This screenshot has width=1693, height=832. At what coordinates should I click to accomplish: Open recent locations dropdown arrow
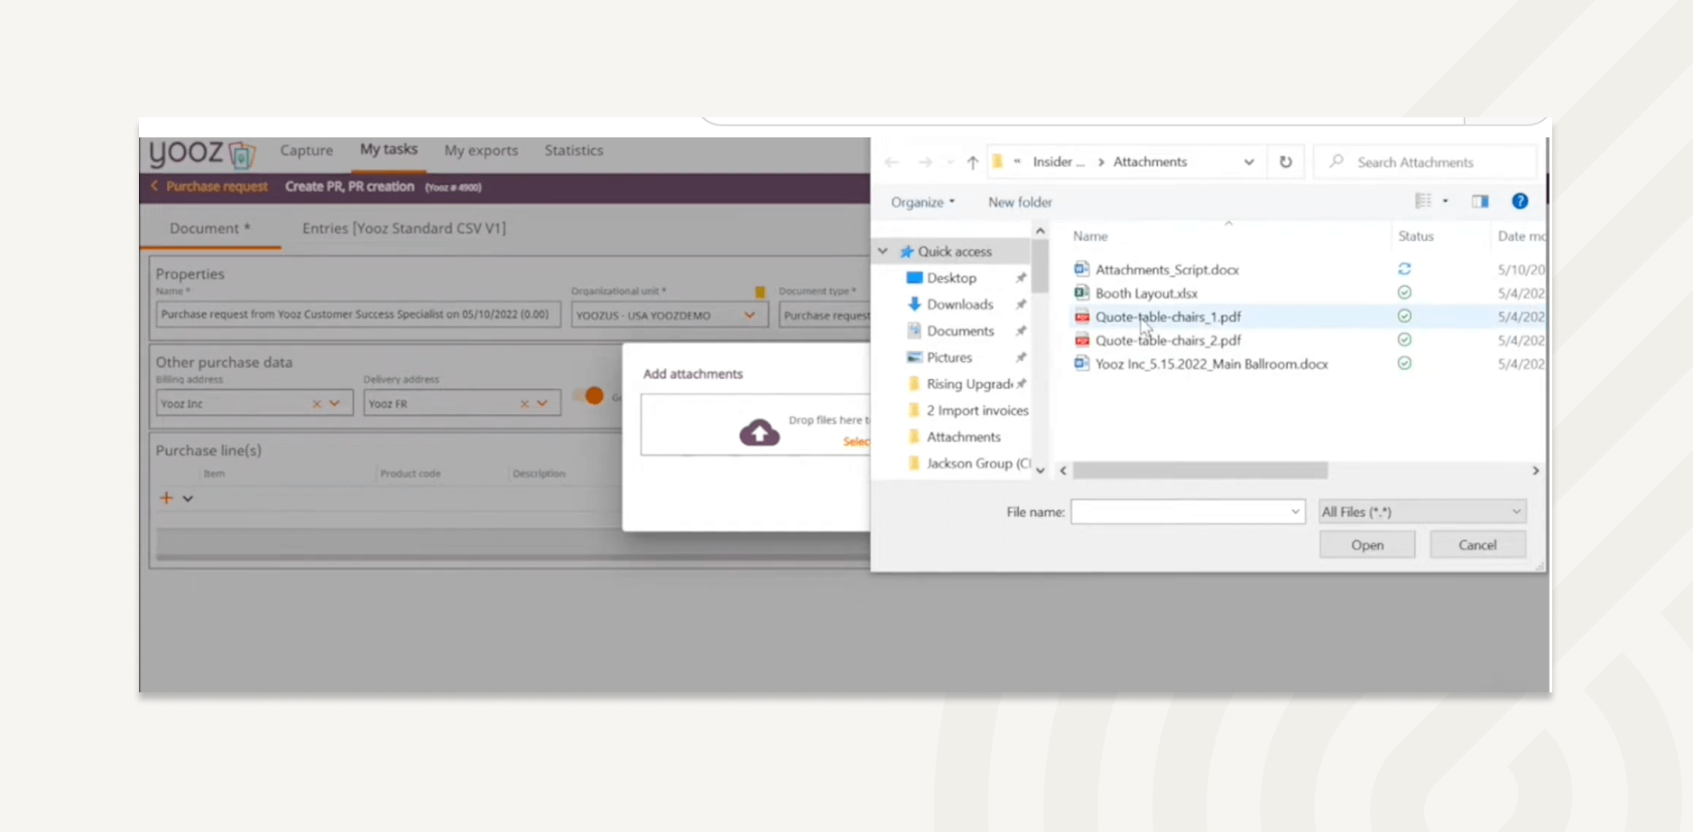[950, 162]
